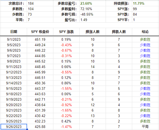Click the SPY 涨跌 column header

(66, 32)
